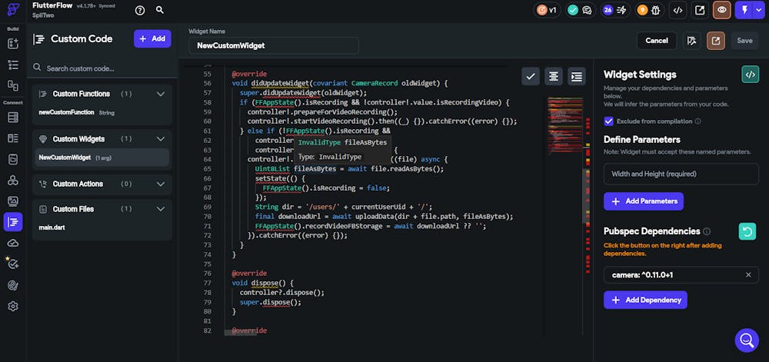Screen dimensions: 769x362
Task: Expand the Custom Actions section
Action: (x=161, y=184)
